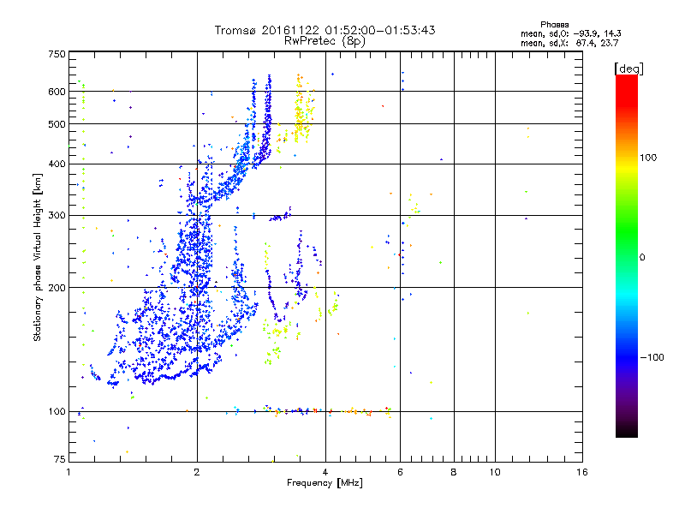Screen dimensions: 685x514
Task: Click the y-axis '75' label
Action: click(x=60, y=459)
